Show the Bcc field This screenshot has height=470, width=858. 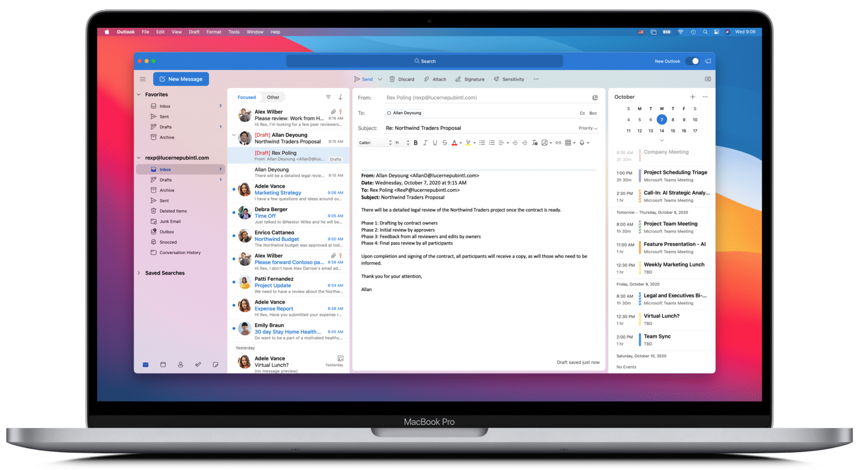pos(593,113)
